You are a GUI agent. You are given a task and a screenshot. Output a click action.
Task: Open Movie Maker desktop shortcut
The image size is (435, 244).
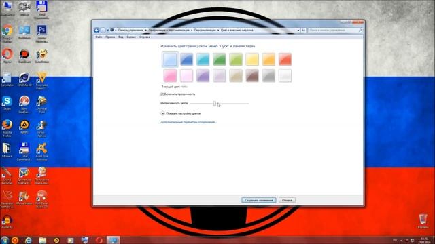[x=24, y=197]
